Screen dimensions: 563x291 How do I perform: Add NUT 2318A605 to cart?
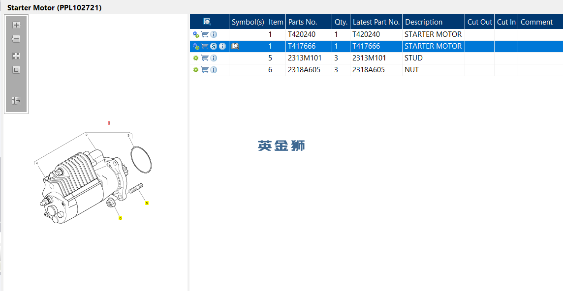click(x=205, y=70)
